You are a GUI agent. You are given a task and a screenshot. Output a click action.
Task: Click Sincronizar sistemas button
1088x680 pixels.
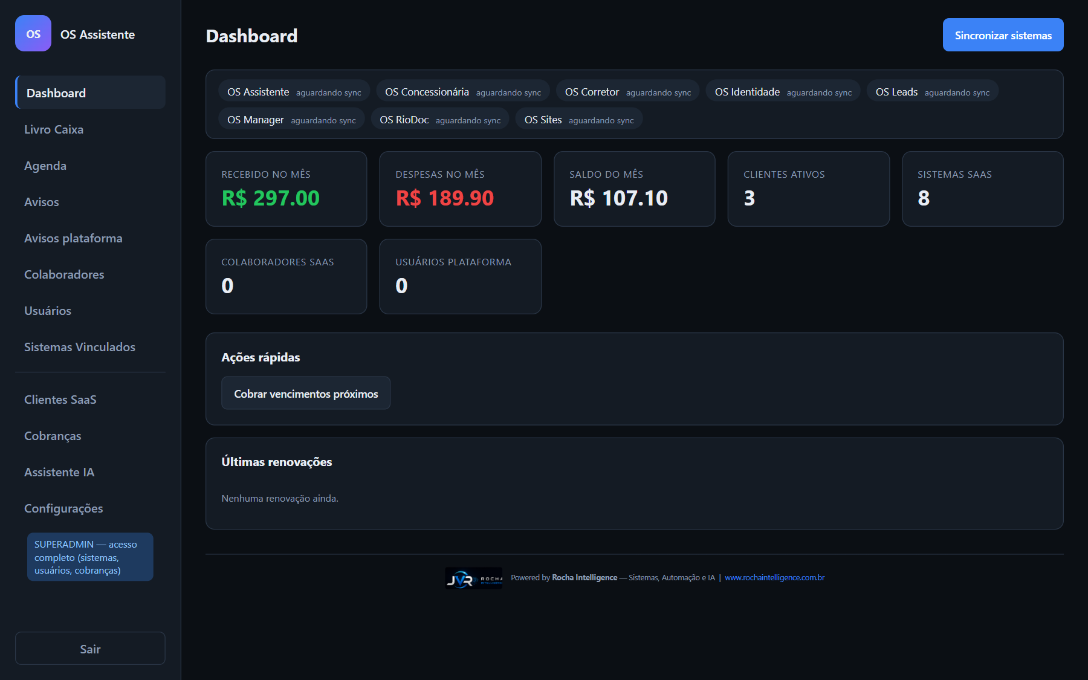click(x=1003, y=35)
